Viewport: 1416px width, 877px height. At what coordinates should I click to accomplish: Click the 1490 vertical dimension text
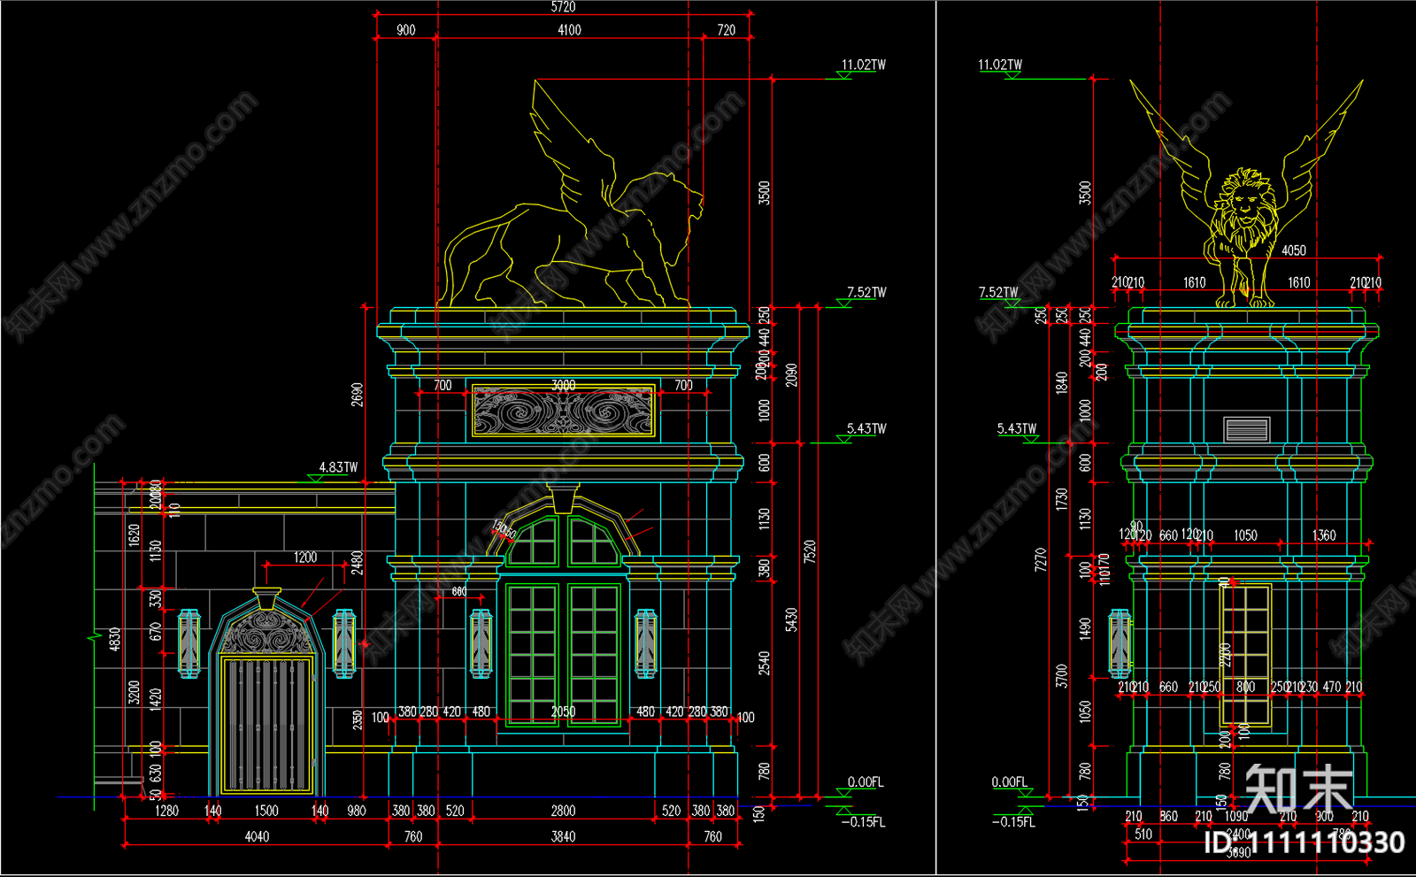1085,630
